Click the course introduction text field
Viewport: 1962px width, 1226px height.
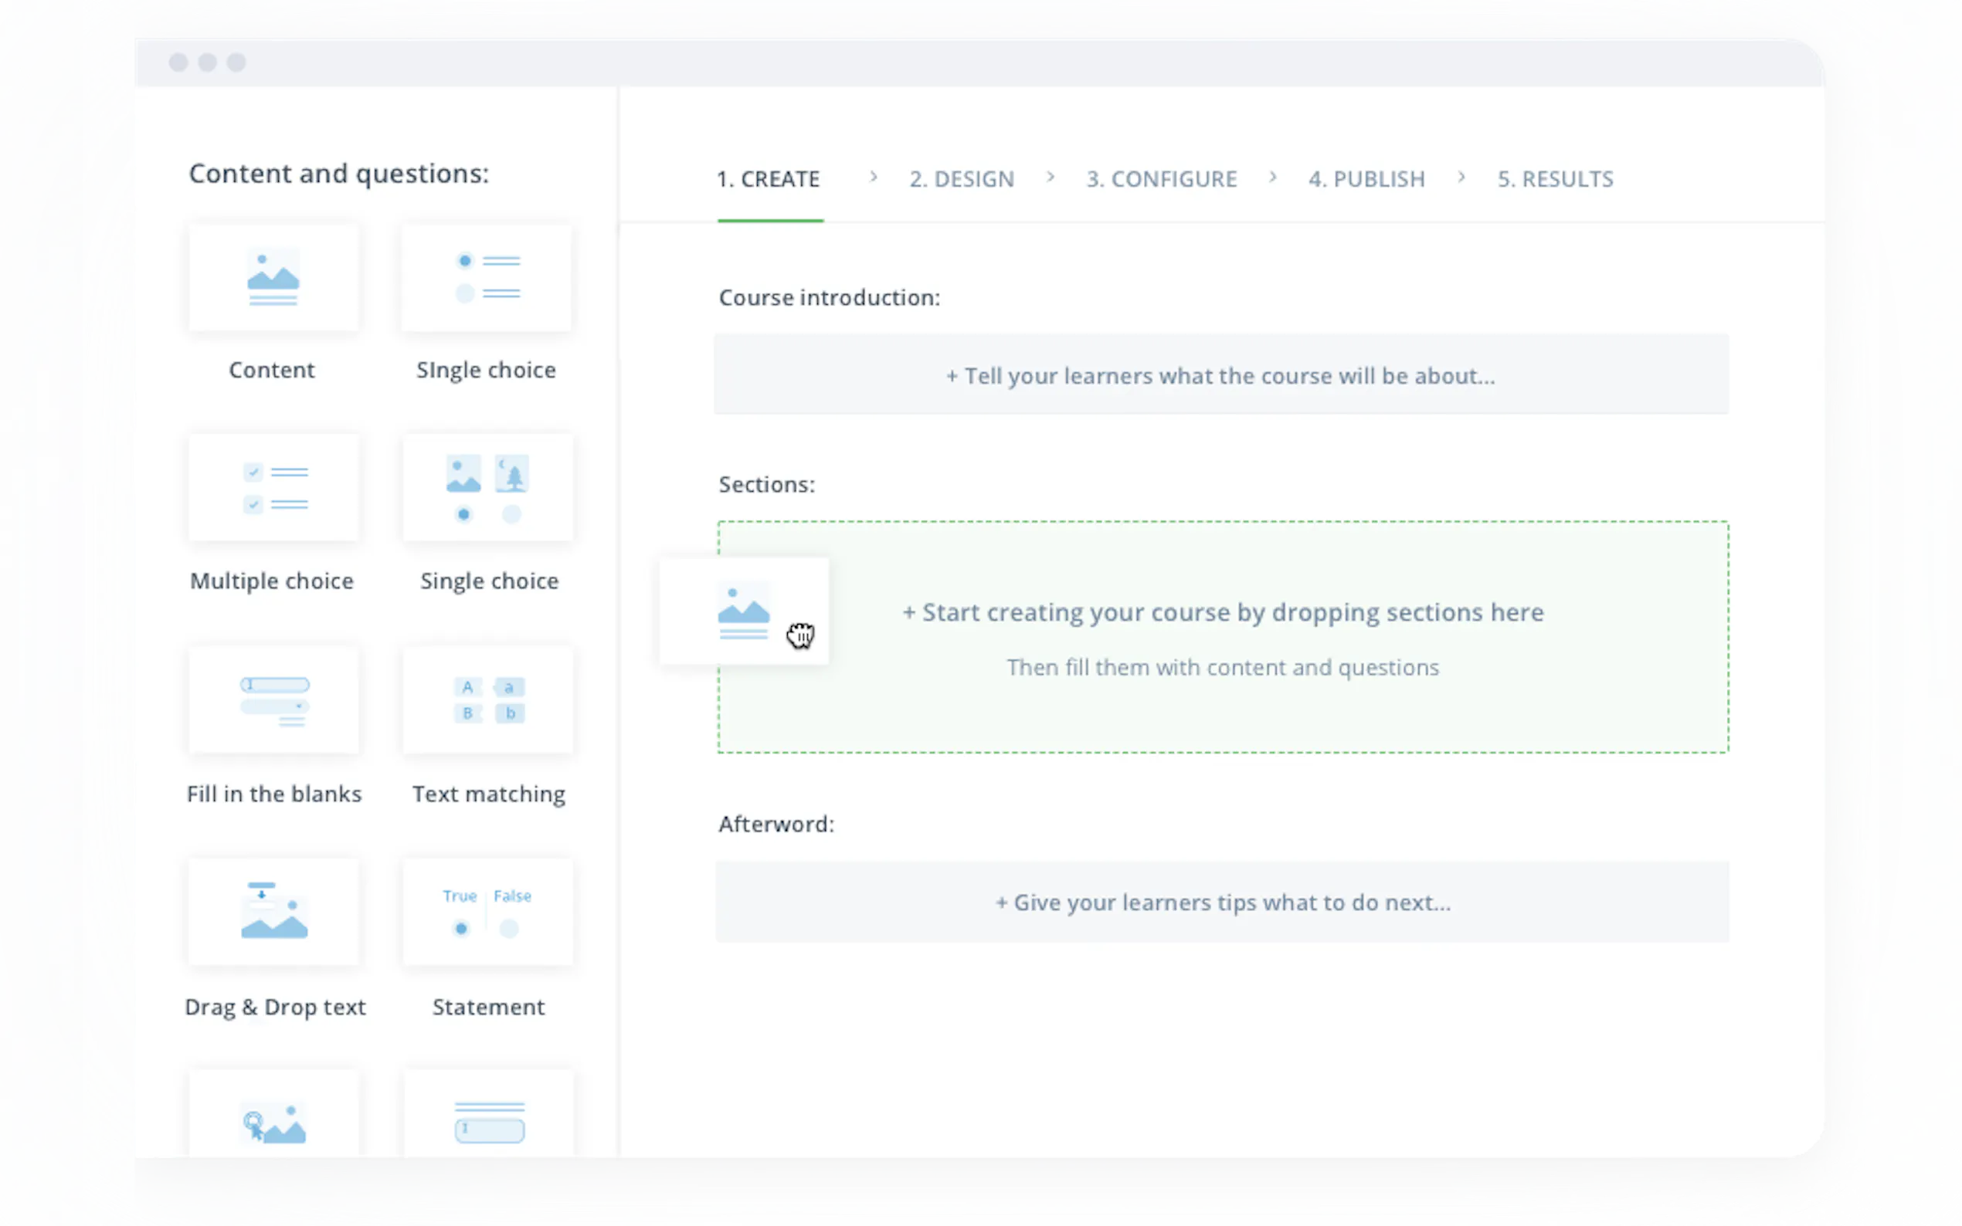pos(1220,375)
